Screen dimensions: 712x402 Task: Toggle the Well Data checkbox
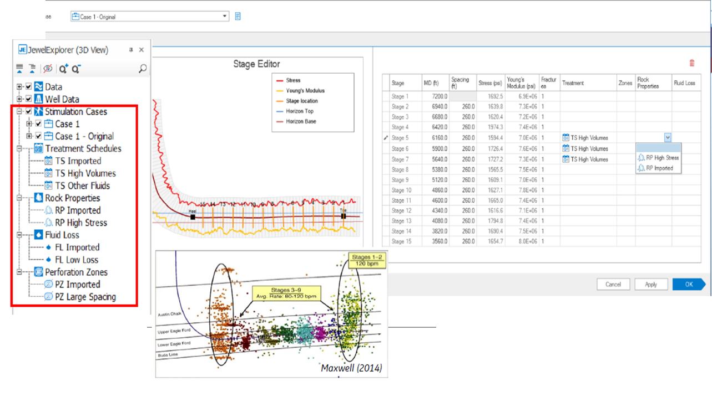coord(29,99)
